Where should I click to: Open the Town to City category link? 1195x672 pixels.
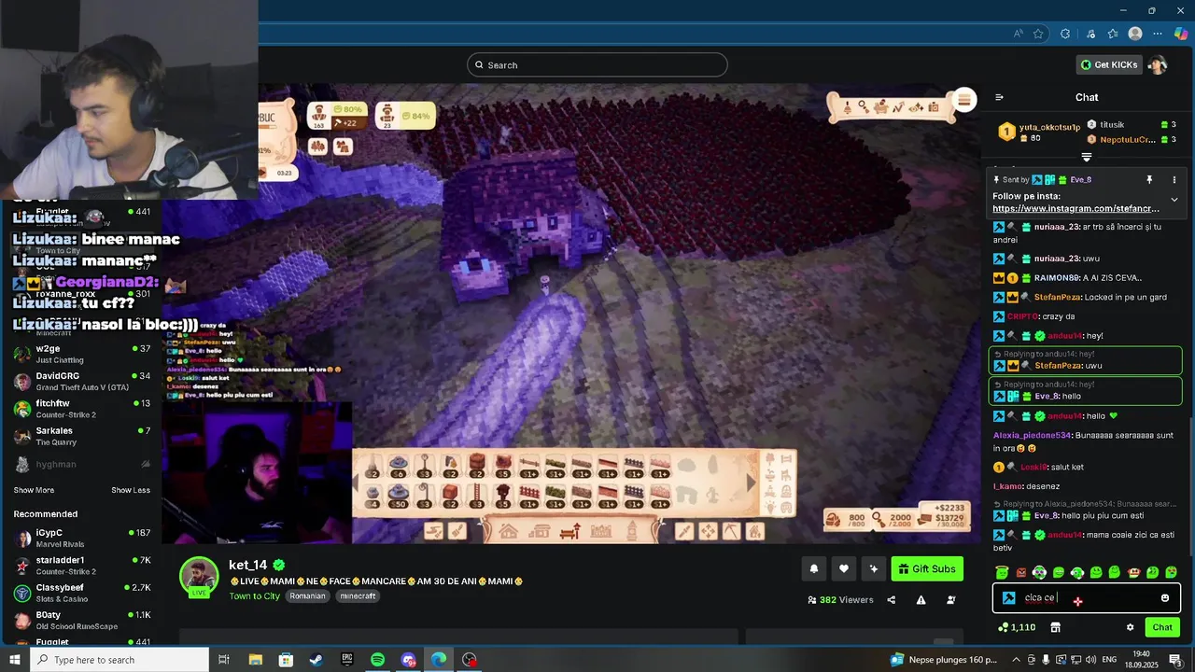(254, 595)
